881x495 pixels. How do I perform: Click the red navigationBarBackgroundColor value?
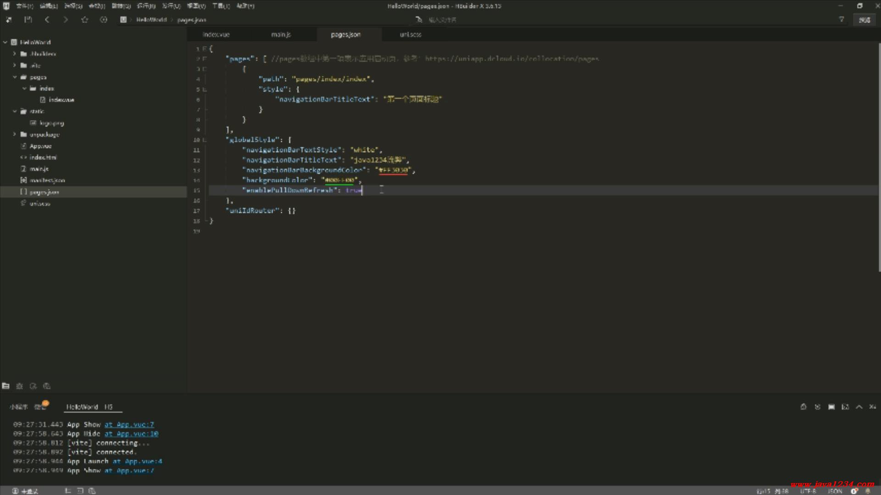(x=393, y=170)
